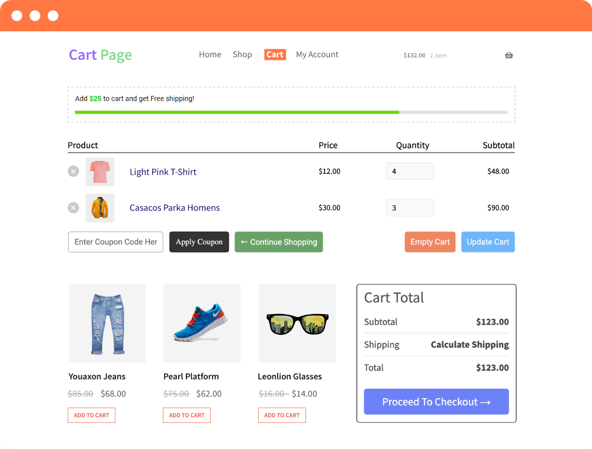Click the '2 item' header count
The width and height of the screenshot is (592, 449).
[x=438, y=56]
